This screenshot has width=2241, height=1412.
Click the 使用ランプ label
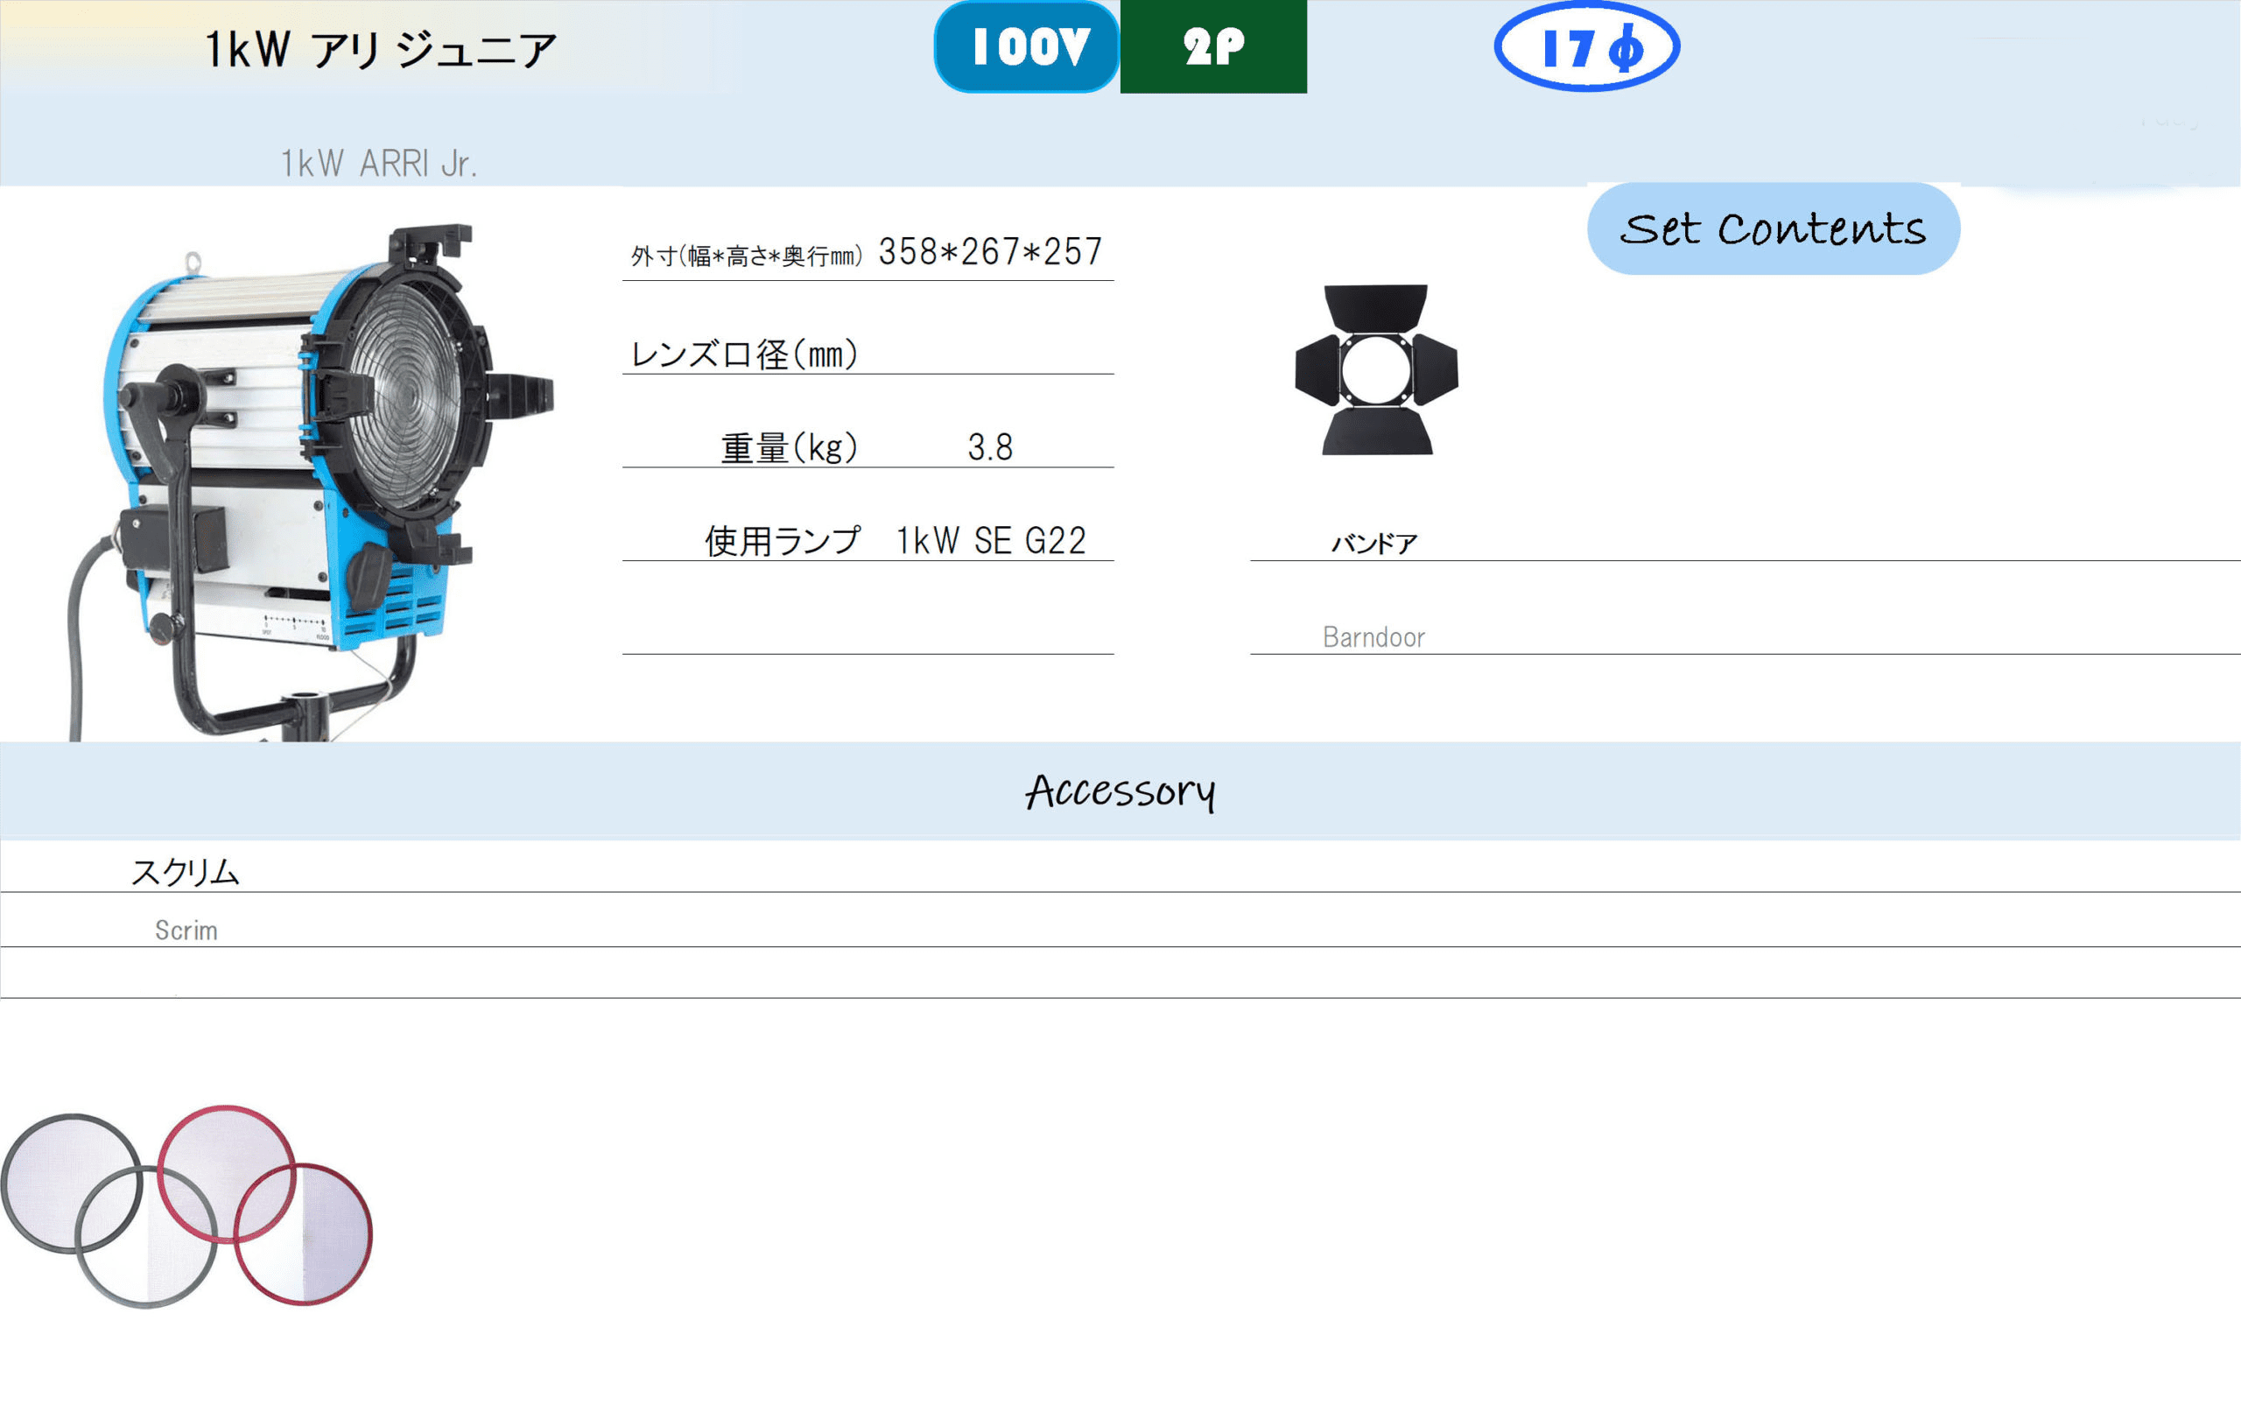783,541
